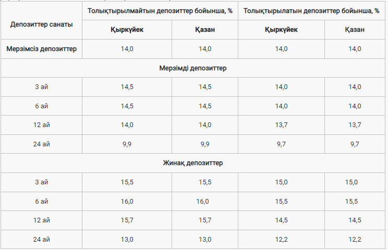Viewport: 388px width, 250px height.
Task: Select the 6 ай label under Жинақ депозиттер
Action: (x=41, y=202)
